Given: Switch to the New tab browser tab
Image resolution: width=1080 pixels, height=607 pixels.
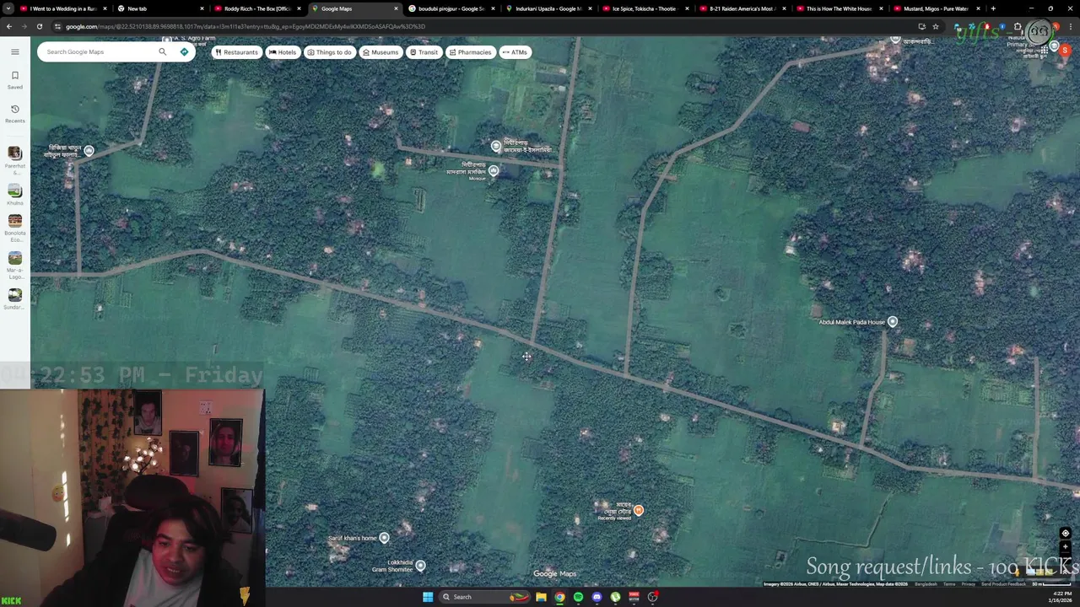Looking at the screenshot, I should 160,8.
